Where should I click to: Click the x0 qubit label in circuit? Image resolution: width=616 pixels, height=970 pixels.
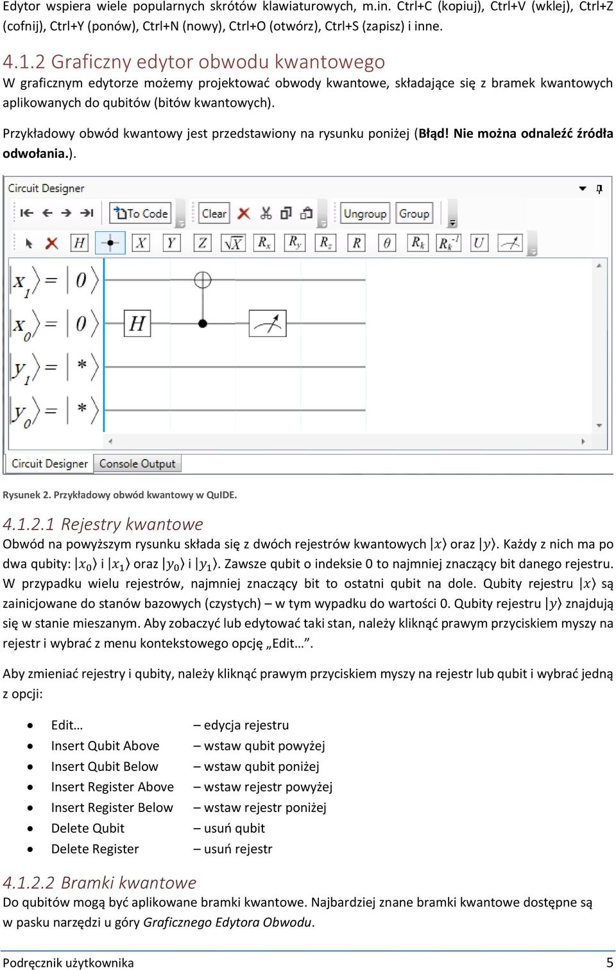[26, 325]
